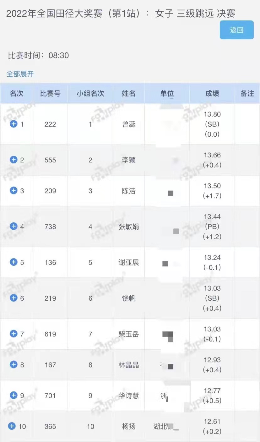Click athlete name 张敏娟
Viewport: 260px width, 442px height.
[x=129, y=226]
